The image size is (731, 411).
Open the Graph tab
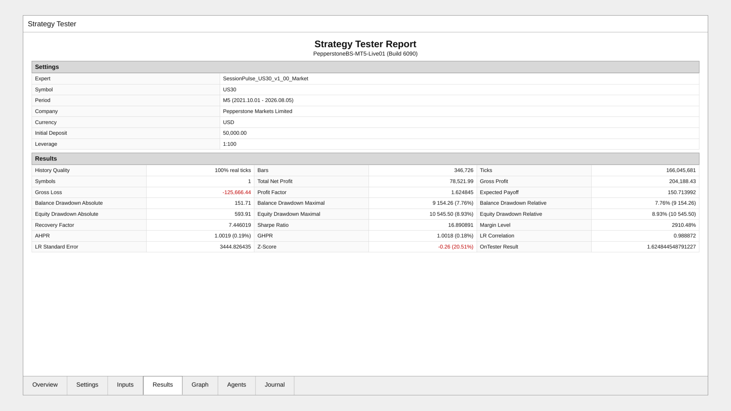click(200, 385)
